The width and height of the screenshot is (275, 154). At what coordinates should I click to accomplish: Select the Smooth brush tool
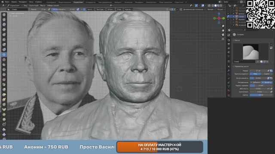click(4, 59)
